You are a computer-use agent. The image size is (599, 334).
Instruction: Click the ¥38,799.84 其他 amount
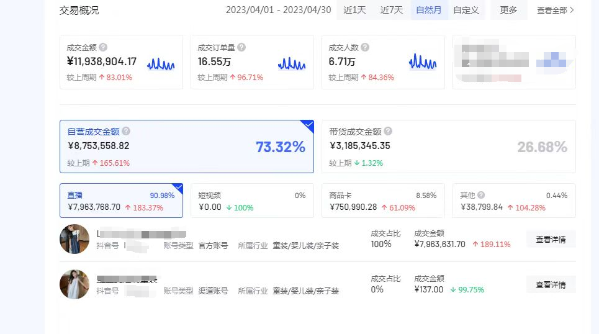(x=481, y=207)
